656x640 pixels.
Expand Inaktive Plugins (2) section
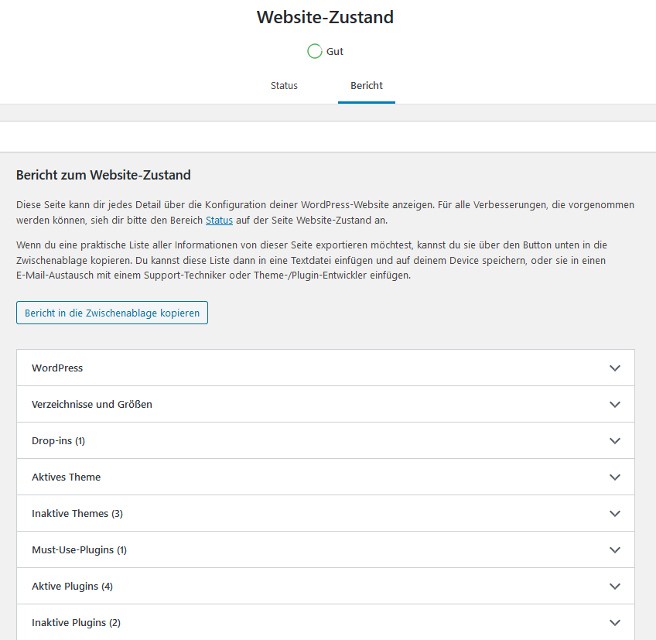326,622
